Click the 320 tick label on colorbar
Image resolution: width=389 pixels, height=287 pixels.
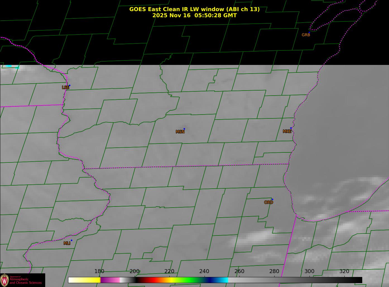pos(344,271)
